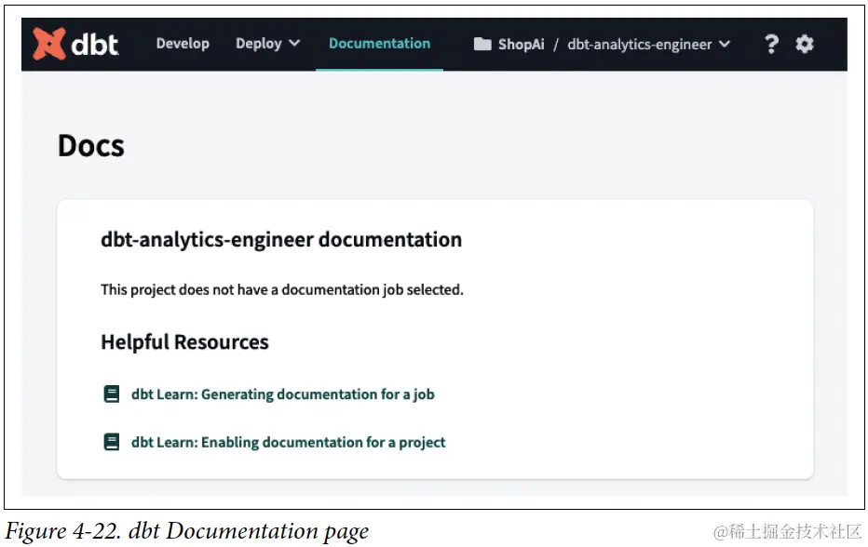
Task: Switch to the Documentation tab
Action: click(x=379, y=44)
